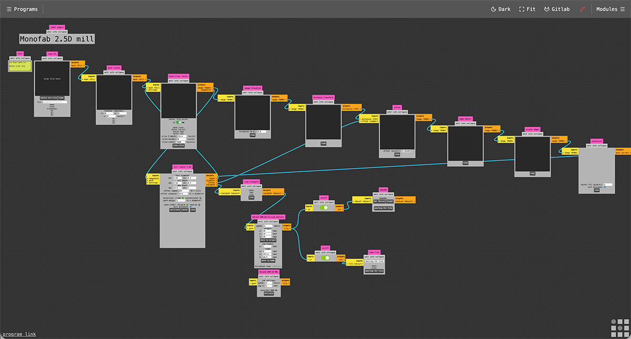Toggle the in/mm units switch in mesh slice raster
Image resolution: width=631 pixels, height=339 pixels.
click(179, 122)
